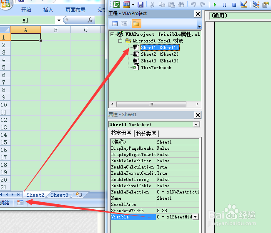The height and width of the screenshot is (233, 271).
Task: Click View Object icon in project pane
Action: pyautogui.click(x=124, y=24)
